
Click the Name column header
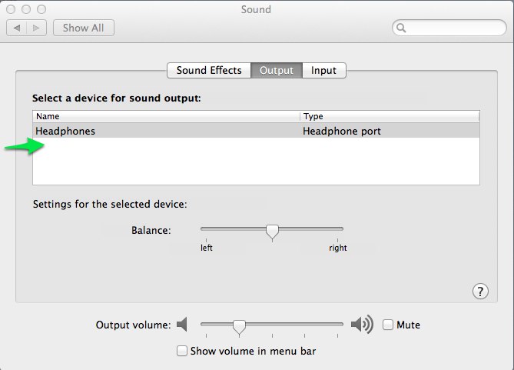(x=166, y=116)
